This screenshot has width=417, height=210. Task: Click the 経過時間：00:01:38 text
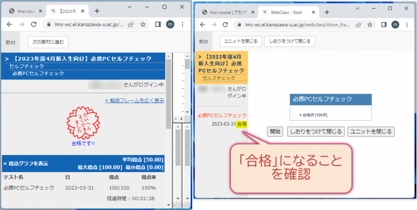(131, 198)
